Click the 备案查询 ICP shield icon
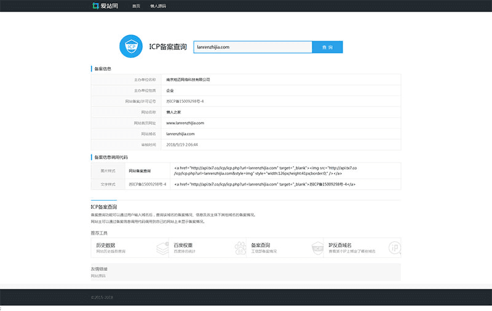This screenshot has height=311, width=492. coord(317,248)
